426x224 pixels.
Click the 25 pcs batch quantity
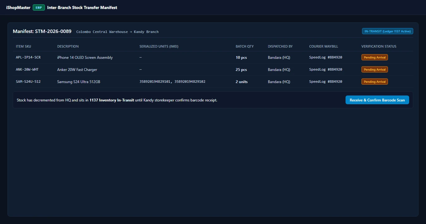coord(241,70)
